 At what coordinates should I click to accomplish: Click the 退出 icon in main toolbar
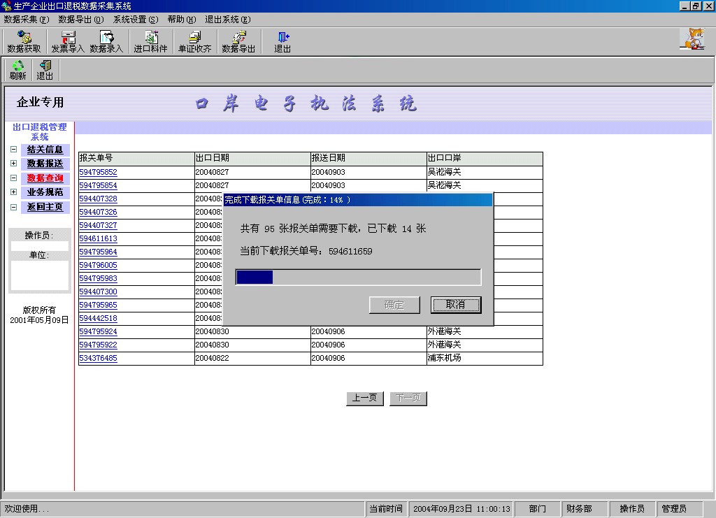click(x=282, y=42)
